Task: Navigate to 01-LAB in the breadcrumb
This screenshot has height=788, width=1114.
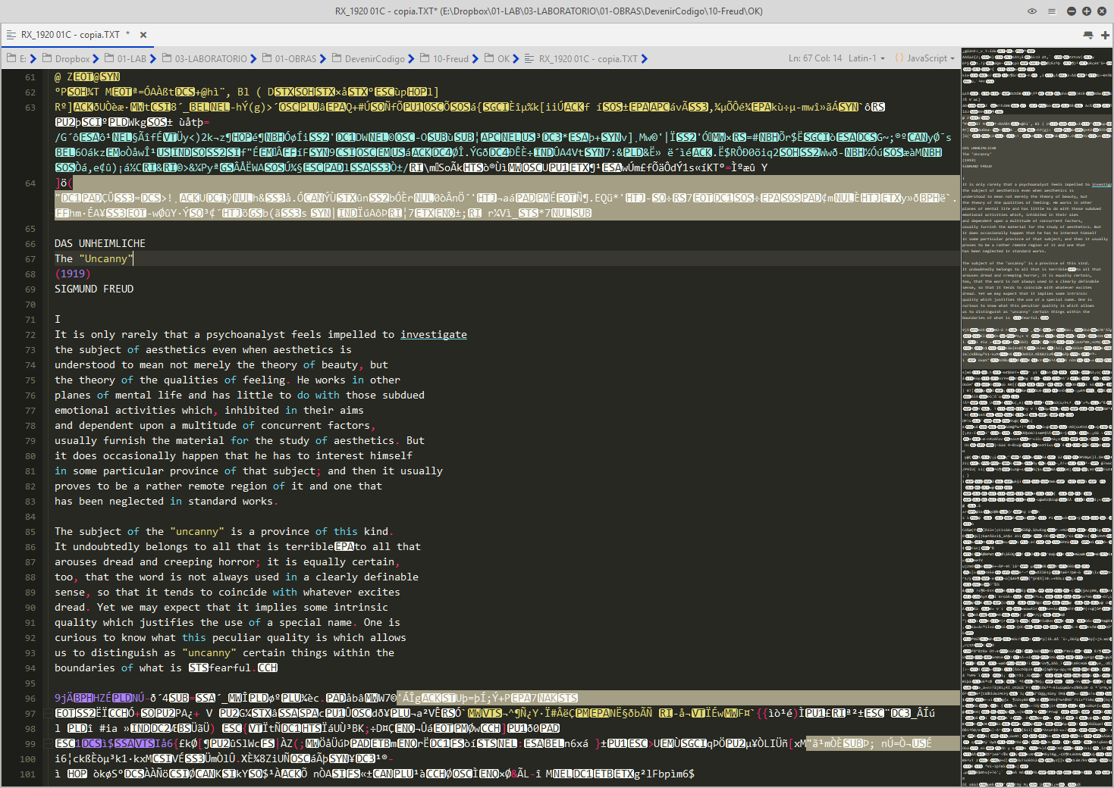Action: click(x=131, y=58)
